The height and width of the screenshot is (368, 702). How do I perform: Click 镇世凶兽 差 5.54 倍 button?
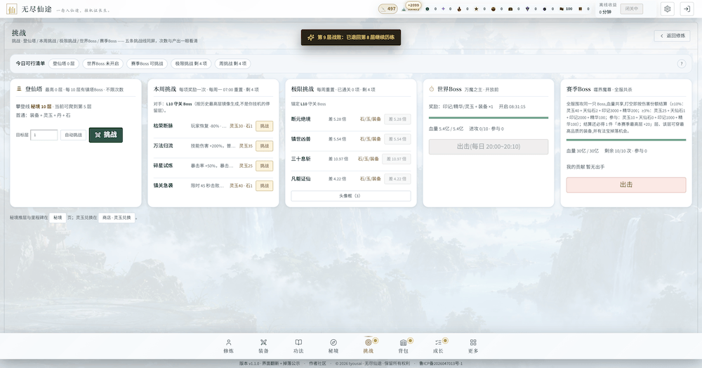tap(397, 139)
